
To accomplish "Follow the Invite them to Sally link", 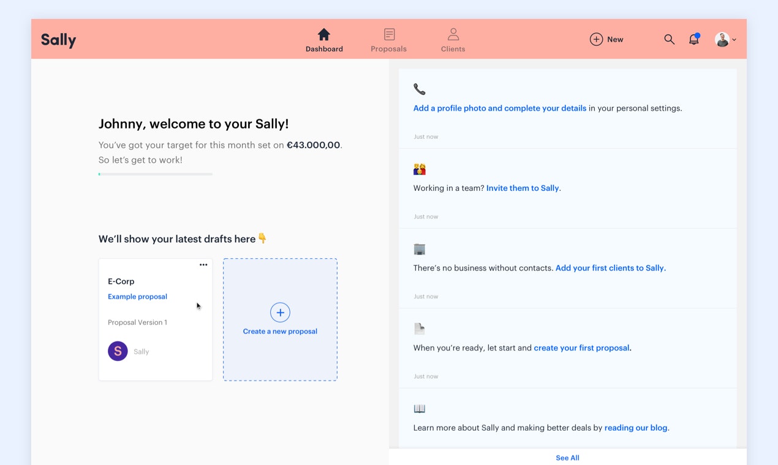I will tap(523, 188).
